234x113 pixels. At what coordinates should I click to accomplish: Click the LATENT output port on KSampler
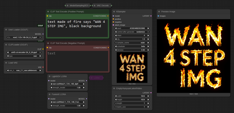click(x=151, y=16)
